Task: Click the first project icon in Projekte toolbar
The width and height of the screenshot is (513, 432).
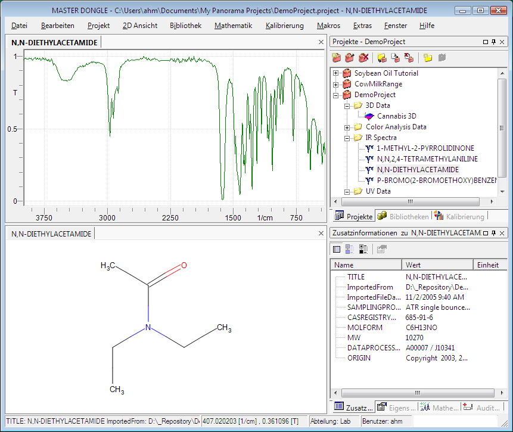Action: [x=337, y=58]
